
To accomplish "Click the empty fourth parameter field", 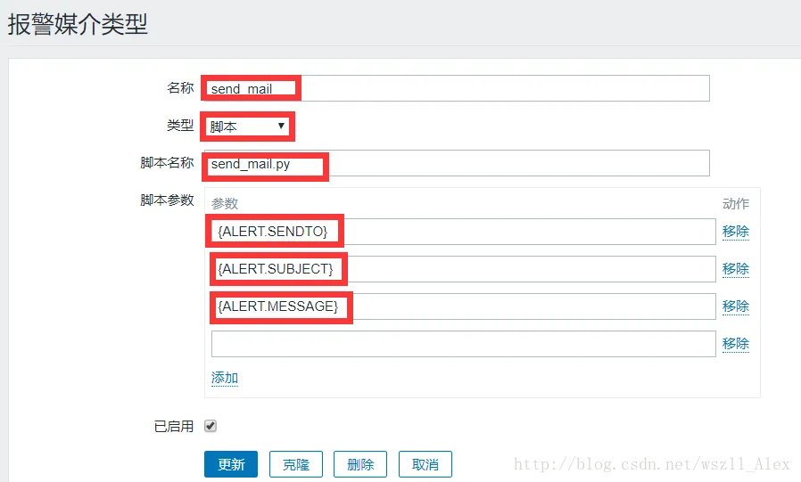I will [464, 344].
